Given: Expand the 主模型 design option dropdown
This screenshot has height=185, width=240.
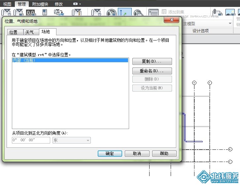Looking at the screenshot, I should 230,23.
